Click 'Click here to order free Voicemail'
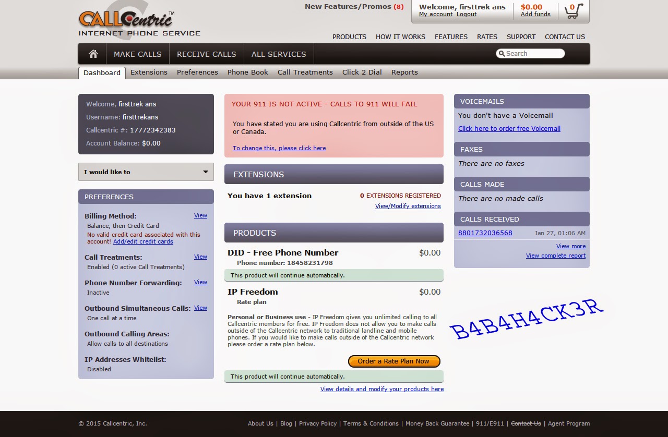Screen dimensions: 668x437 tap(509, 129)
